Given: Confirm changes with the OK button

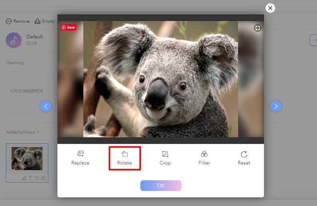Looking at the screenshot, I should coord(161,186).
